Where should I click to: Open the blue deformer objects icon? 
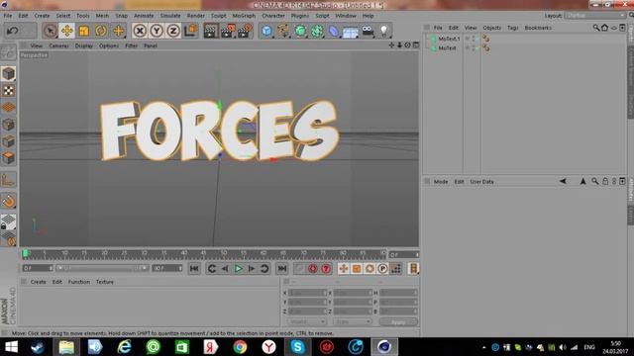click(334, 31)
